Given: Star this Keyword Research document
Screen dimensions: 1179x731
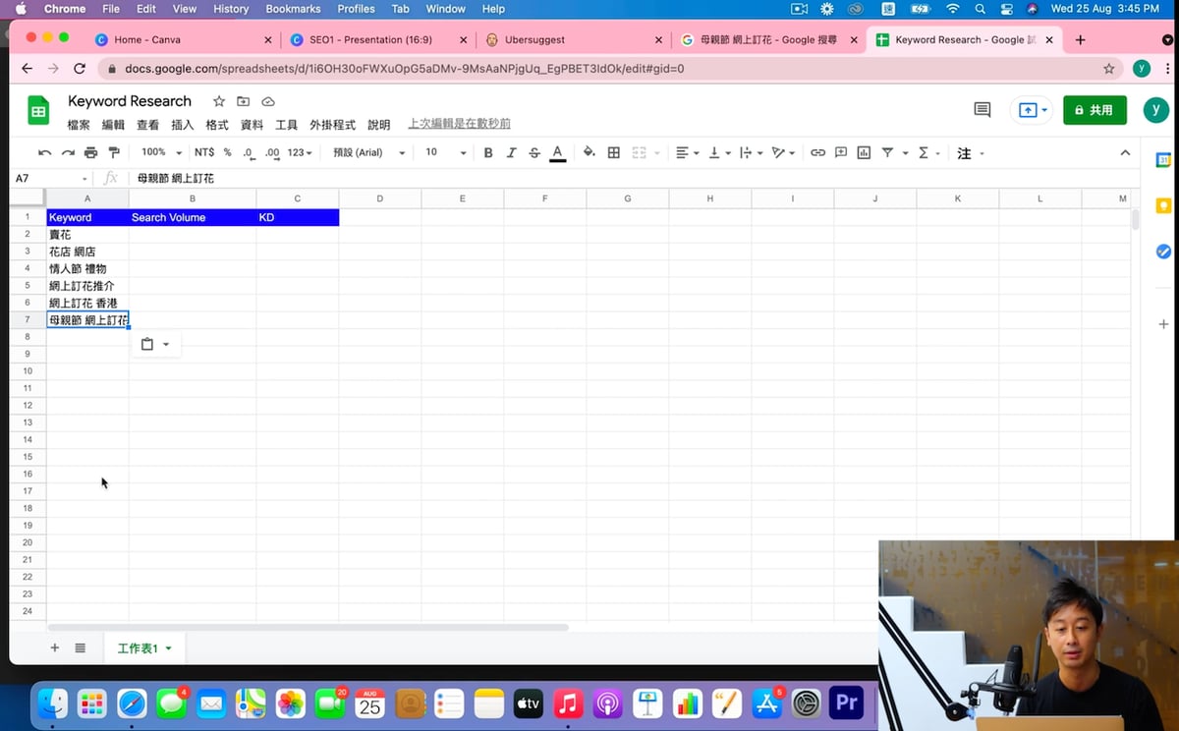Looking at the screenshot, I should pos(219,101).
